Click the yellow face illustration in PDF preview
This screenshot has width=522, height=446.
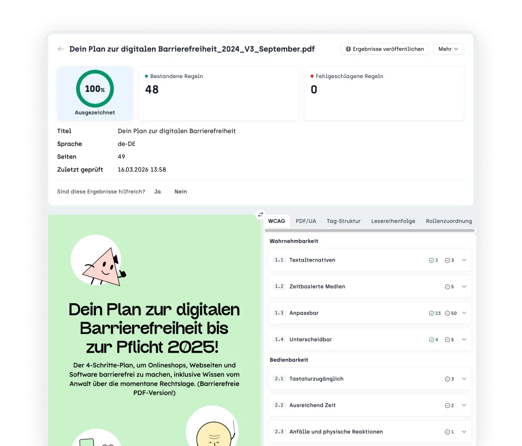[x=214, y=434]
